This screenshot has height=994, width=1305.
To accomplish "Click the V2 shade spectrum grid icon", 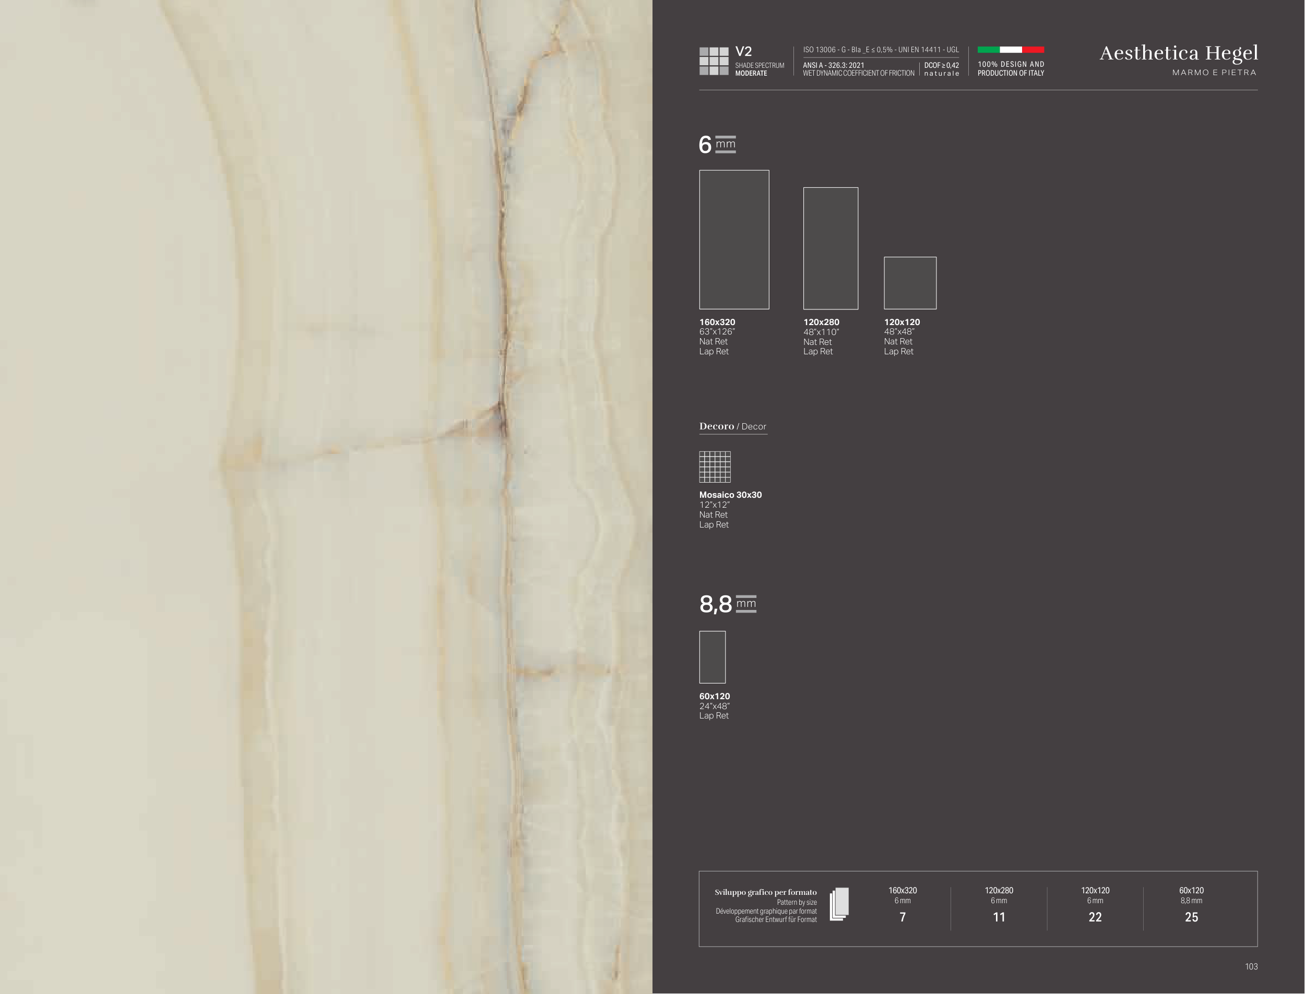I will (x=713, y=61).
